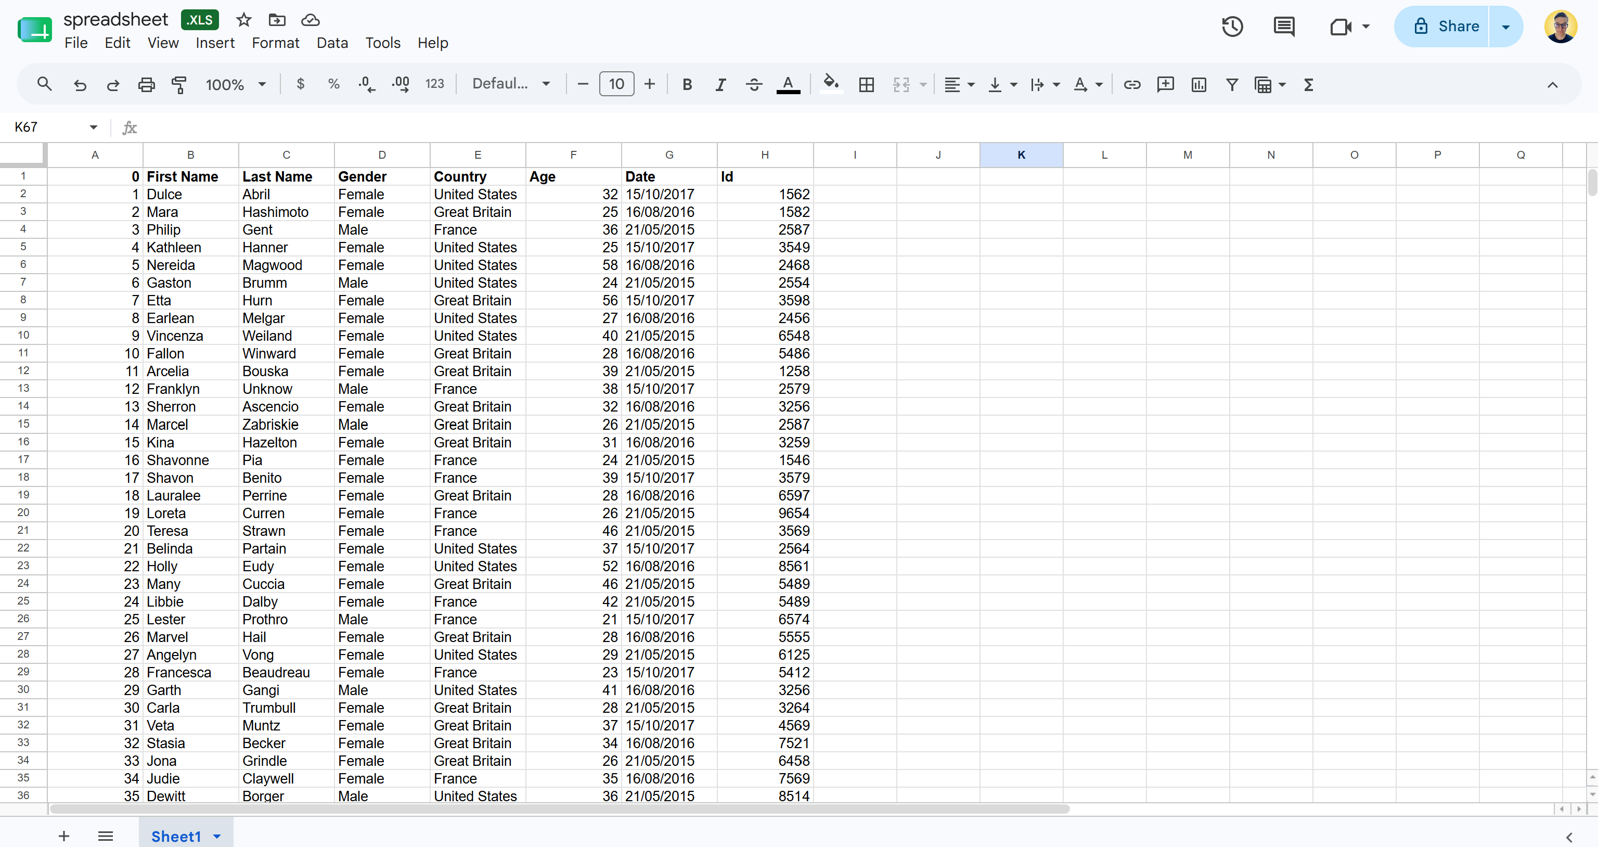The image size is (1598, 847).
Task: Select column K header
Action: tap(1021, 155)
